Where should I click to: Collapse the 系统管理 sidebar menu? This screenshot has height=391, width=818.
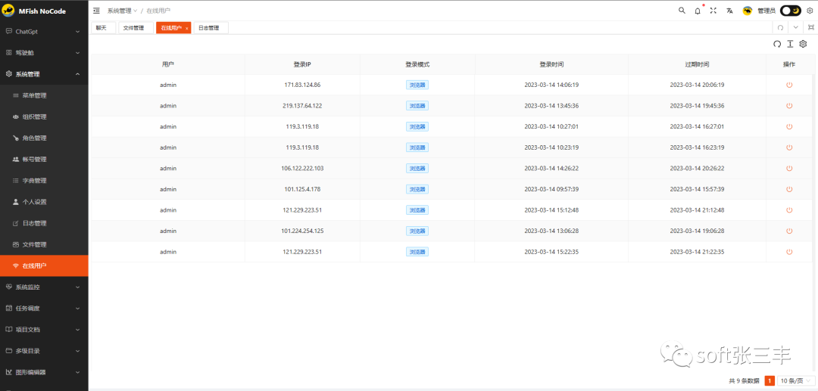click(x=44, y=74)
